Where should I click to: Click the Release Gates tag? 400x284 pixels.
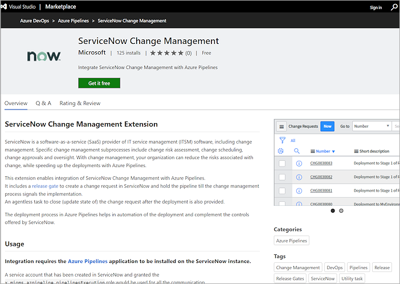click(x=291, y=278)
